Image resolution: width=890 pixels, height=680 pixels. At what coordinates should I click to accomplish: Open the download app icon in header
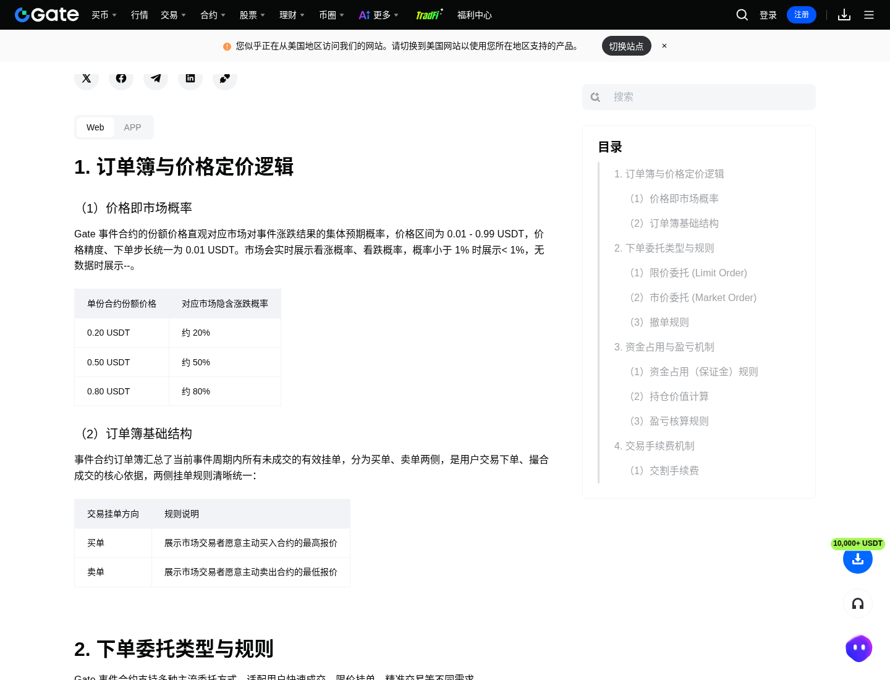[x=844, y=15]
